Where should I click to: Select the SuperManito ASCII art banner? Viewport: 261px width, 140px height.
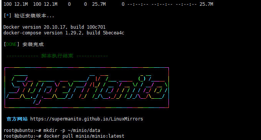[87, 88]
